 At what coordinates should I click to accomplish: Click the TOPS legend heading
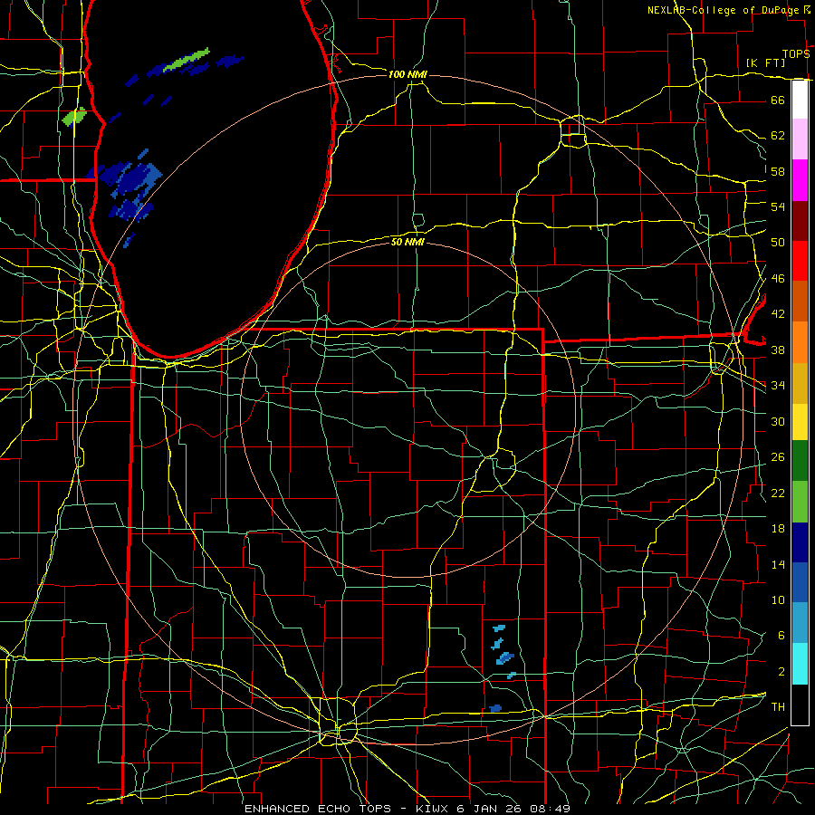[x=796, y=54]
